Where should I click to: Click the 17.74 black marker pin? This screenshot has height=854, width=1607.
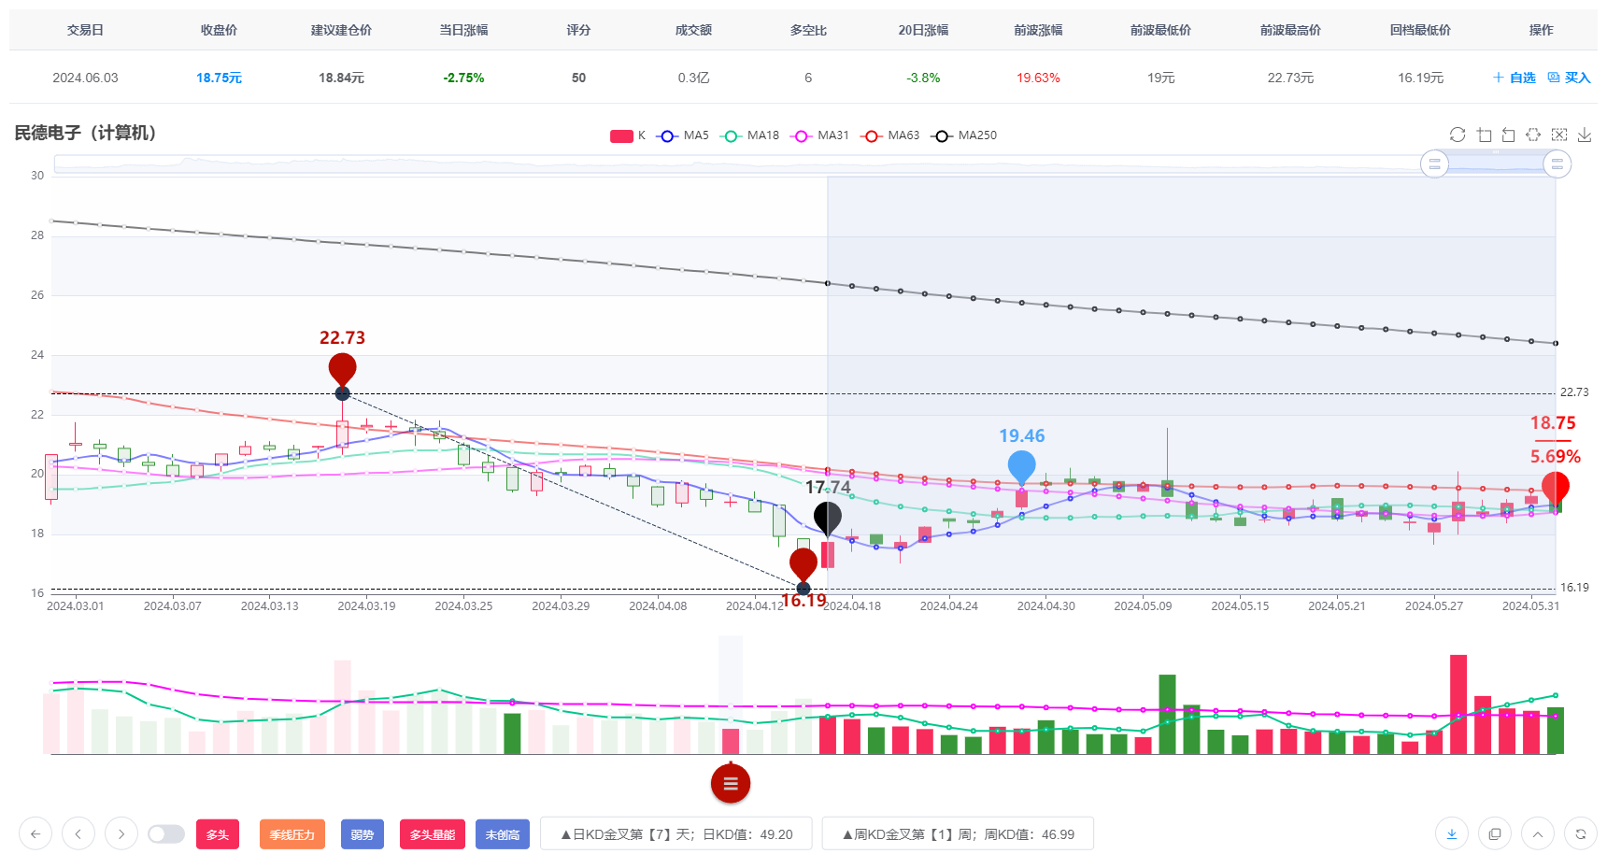[828, 517]
